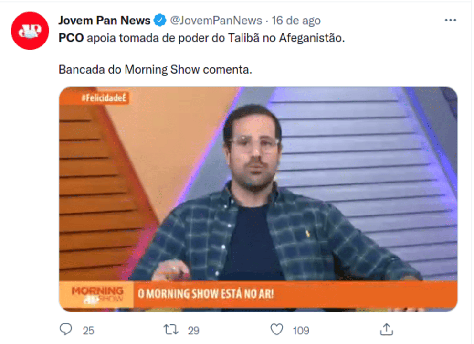Open the share tweet icon
Viewport: 474px width, 344px height.
(386, 330)
